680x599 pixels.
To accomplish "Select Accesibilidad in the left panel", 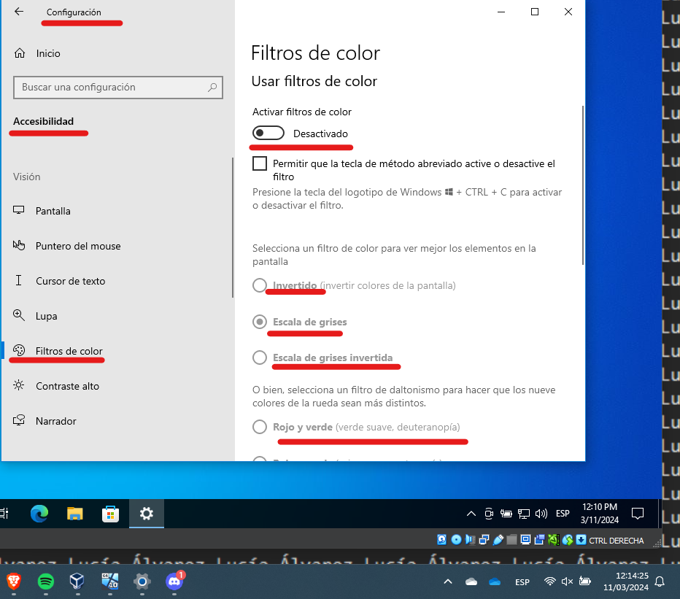I will pos(47,121).
